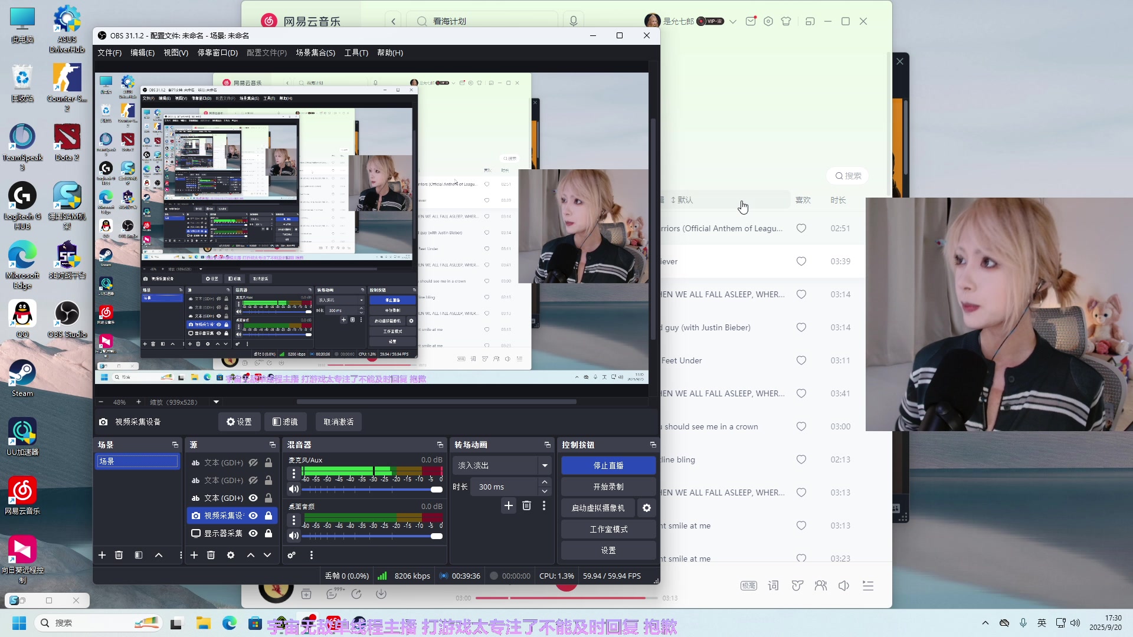The height and width of the screenshot is (637, 1133).
Task: Open the 编辑(E) menu
Action: click(x=142, y=52)
